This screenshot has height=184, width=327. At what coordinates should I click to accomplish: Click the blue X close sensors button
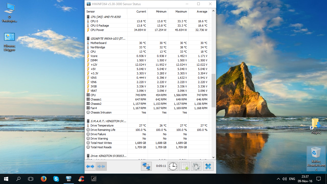pyautogui.click(x=208, y=166)
